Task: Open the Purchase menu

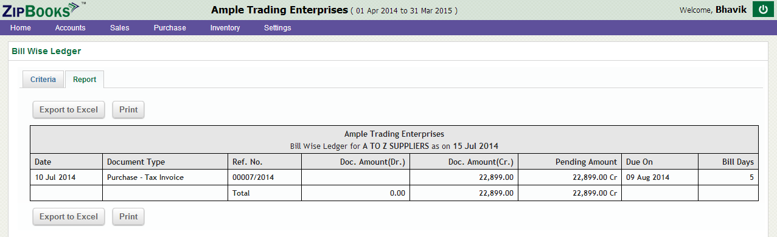Action: coord(170,28)
